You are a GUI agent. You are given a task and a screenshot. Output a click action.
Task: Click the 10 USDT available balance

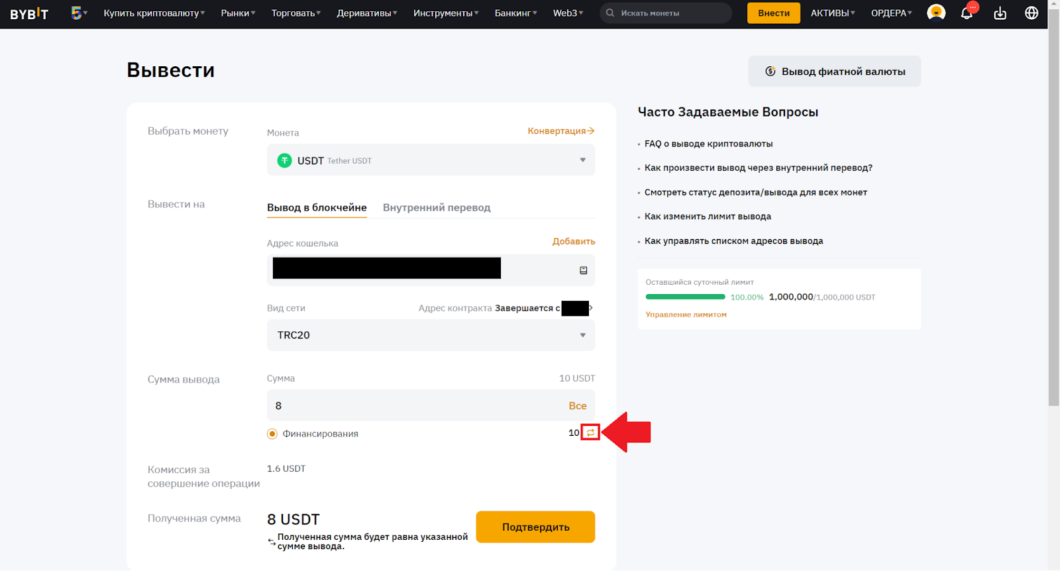click(577, 378)
